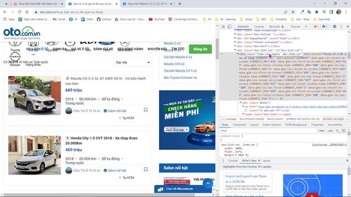Select the Event Listeners tab
351x197 pixels.
tap(271, 125)
